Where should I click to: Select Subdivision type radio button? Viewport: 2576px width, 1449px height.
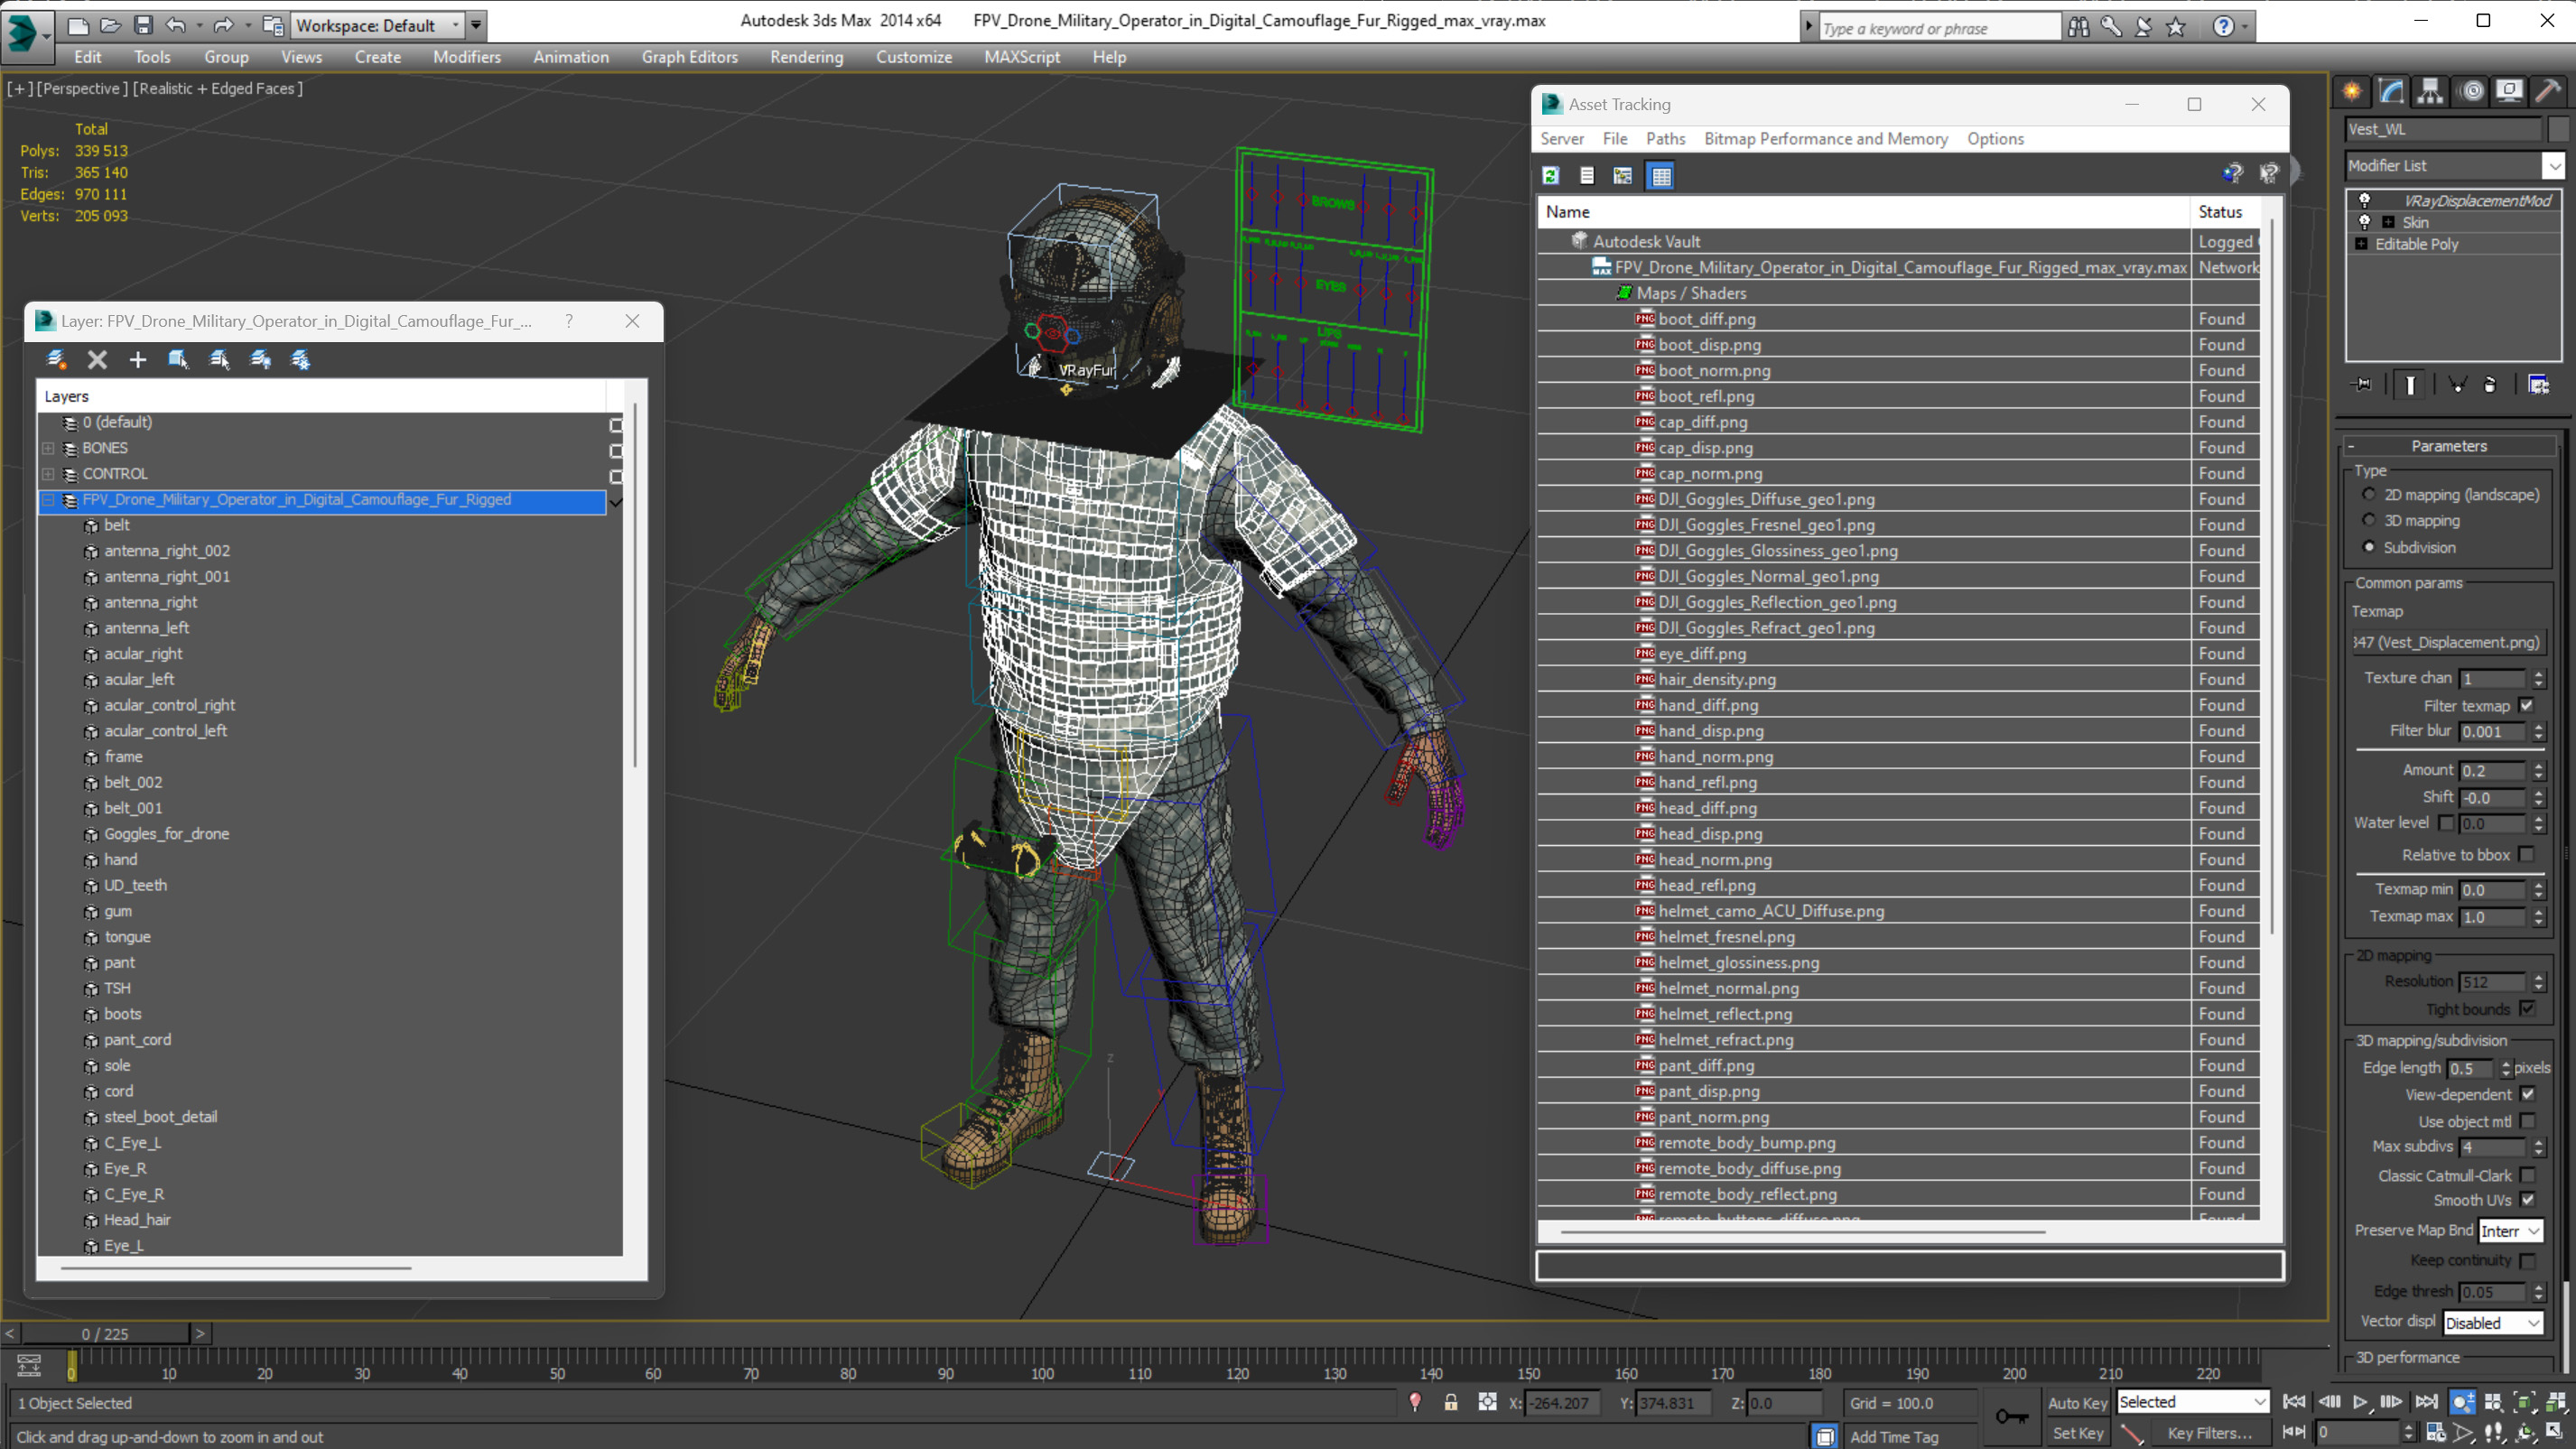click(2368, 547)
